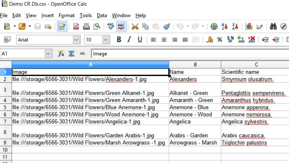Image resolution: width=289 pixels, height=163 pixels.
Task: Open the Data menu
Action: coord(102,15)
